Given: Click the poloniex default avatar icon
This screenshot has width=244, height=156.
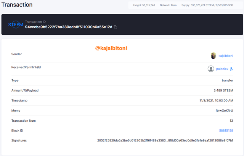Looking at the screenshot, I should point(211,69).
